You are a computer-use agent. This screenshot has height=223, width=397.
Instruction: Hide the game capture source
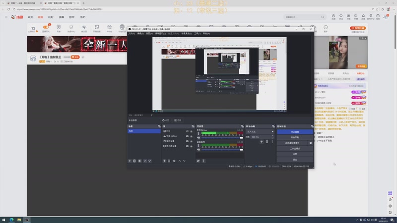pyautogui.click(x=188, y=141)
